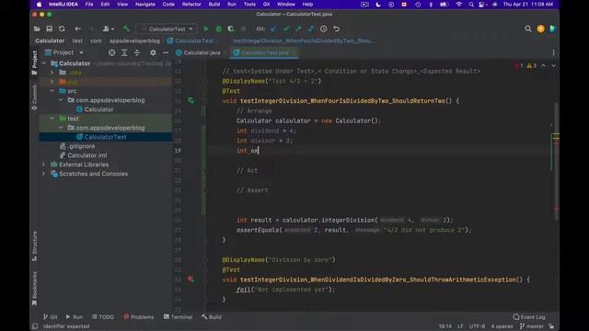Open the Problems tool window
Image resolution: width=589 pixels, height=331 pixels.
pos(139,317)
